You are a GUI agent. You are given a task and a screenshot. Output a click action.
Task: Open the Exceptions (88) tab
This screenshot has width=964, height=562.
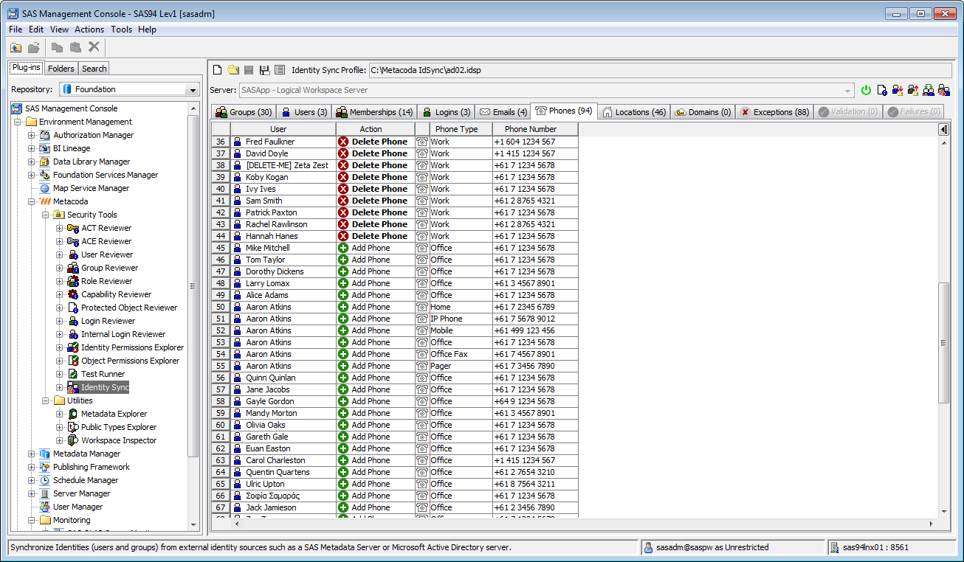774,112
